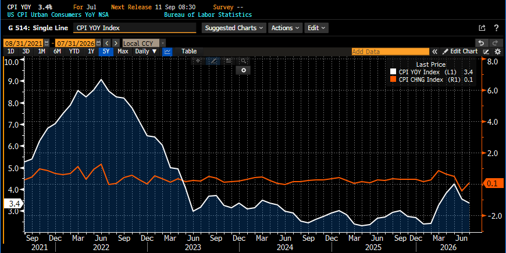Open the Suggested Charts dropdown
The width and height of the screenshot is (506, 253).
pos(234,28)
